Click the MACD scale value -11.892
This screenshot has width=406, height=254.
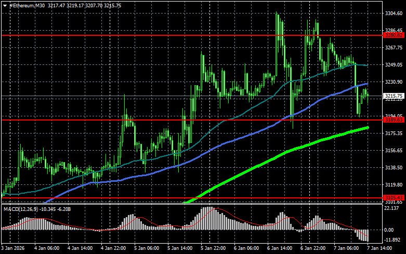click(x=392, y=240)
